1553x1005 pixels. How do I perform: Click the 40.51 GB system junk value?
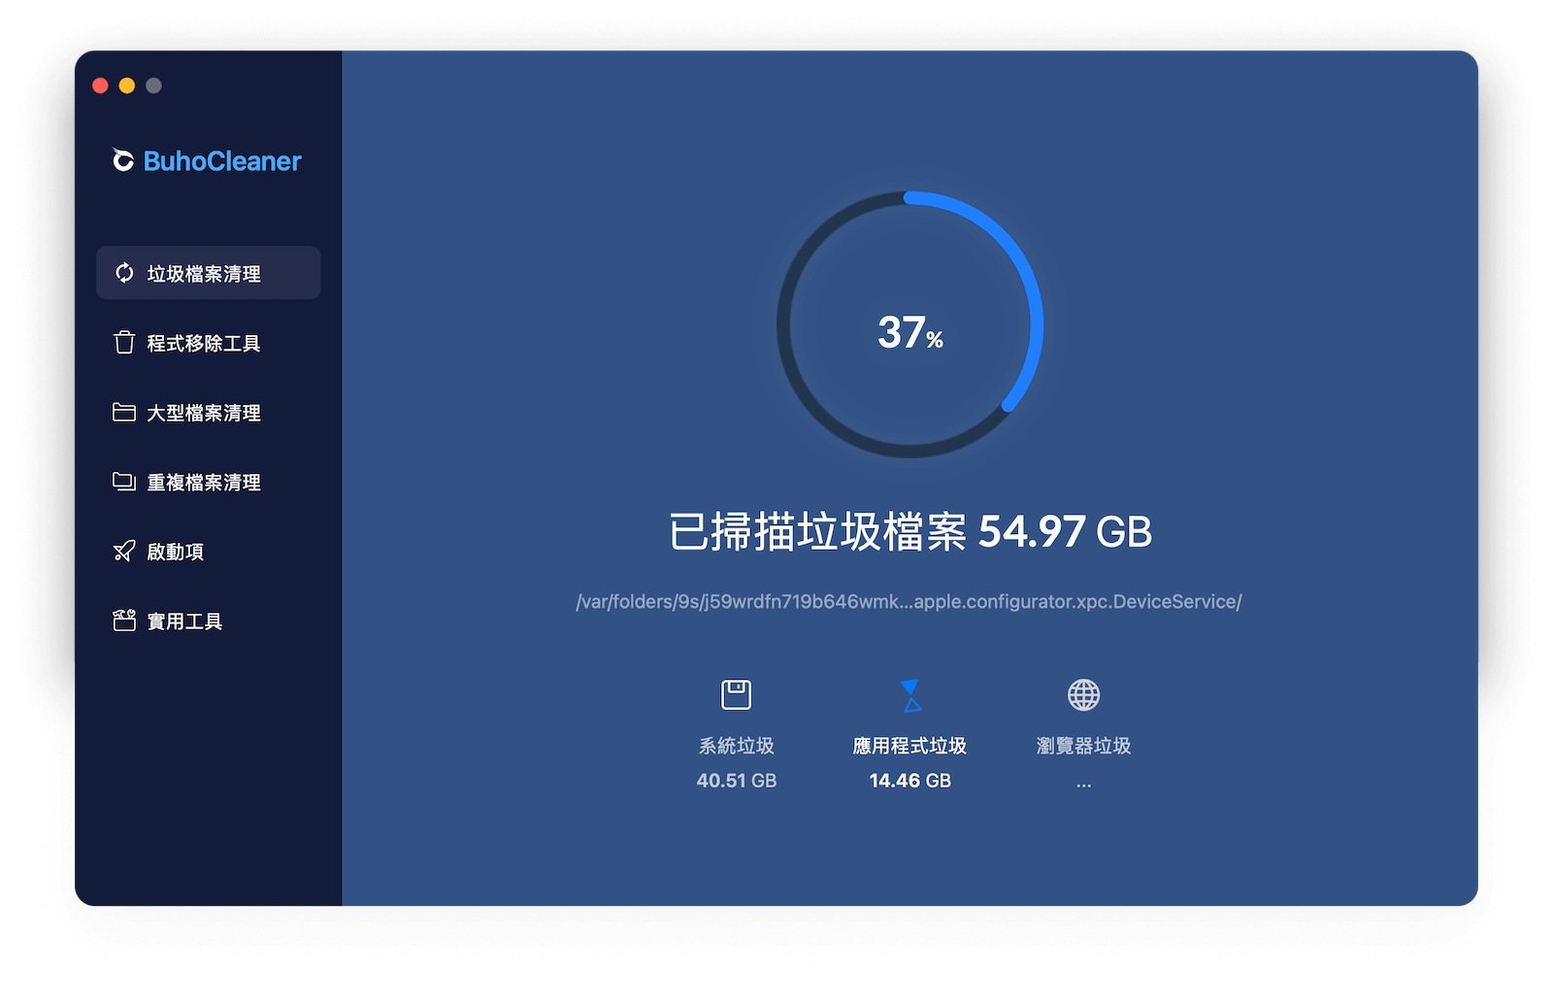click(x=737, y=781)
